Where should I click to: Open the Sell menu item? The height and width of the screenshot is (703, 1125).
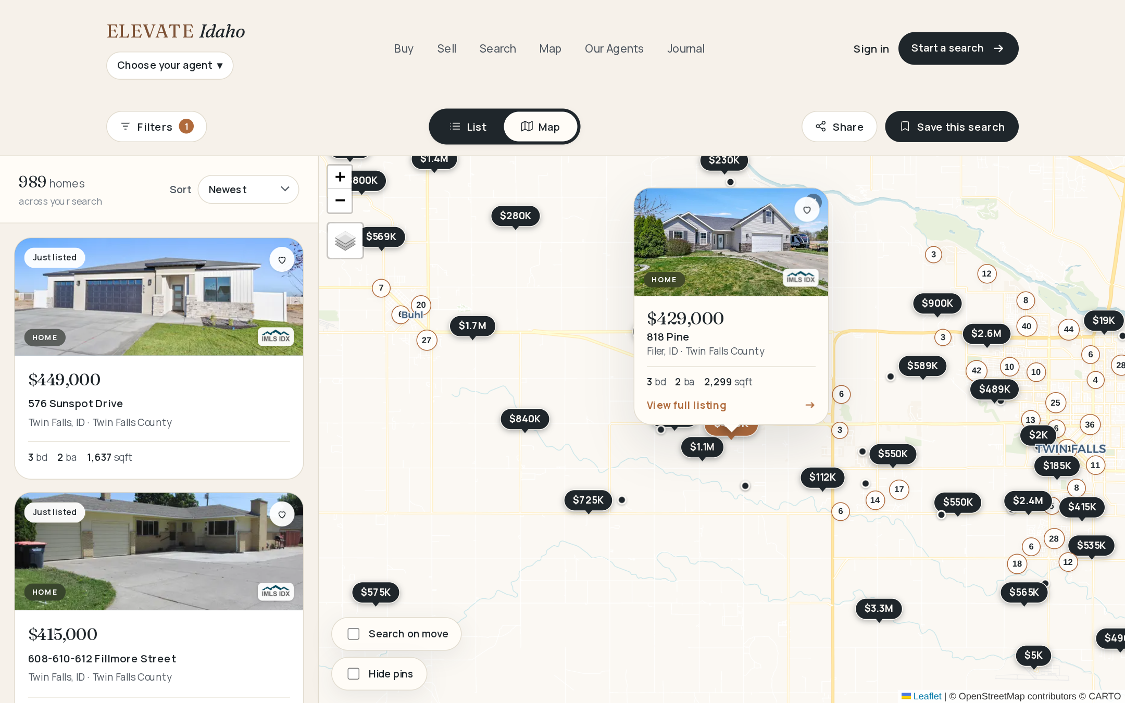click(447, 49)
